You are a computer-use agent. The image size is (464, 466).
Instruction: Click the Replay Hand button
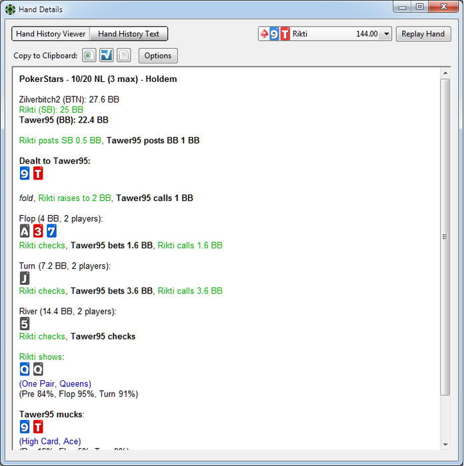coord(423,34)
